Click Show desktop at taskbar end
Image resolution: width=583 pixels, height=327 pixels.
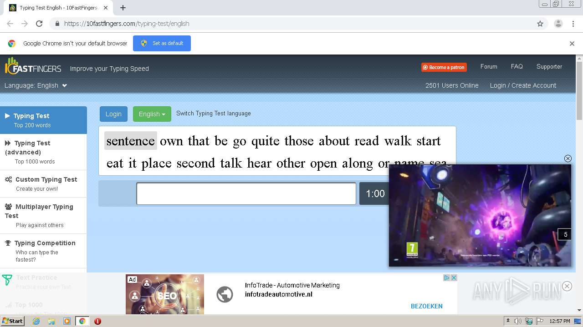click(578, 321)
